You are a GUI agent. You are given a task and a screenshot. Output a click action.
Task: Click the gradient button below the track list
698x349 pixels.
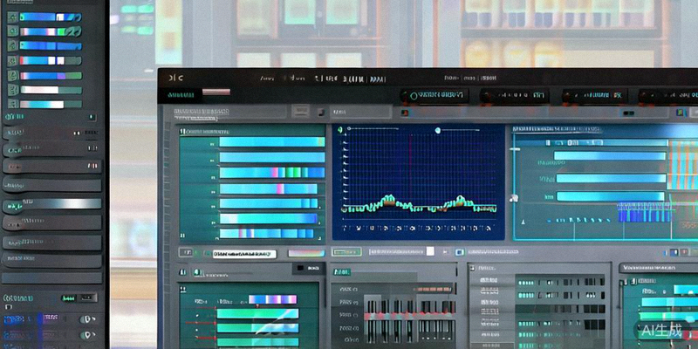[x=305, y=253]
